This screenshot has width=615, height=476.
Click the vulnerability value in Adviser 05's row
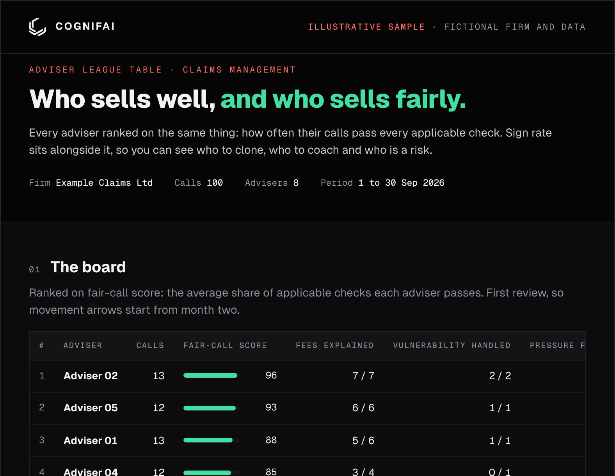coord(500,408)
